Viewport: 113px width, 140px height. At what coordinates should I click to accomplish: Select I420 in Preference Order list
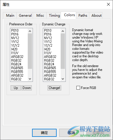click(x=19, y=49)
